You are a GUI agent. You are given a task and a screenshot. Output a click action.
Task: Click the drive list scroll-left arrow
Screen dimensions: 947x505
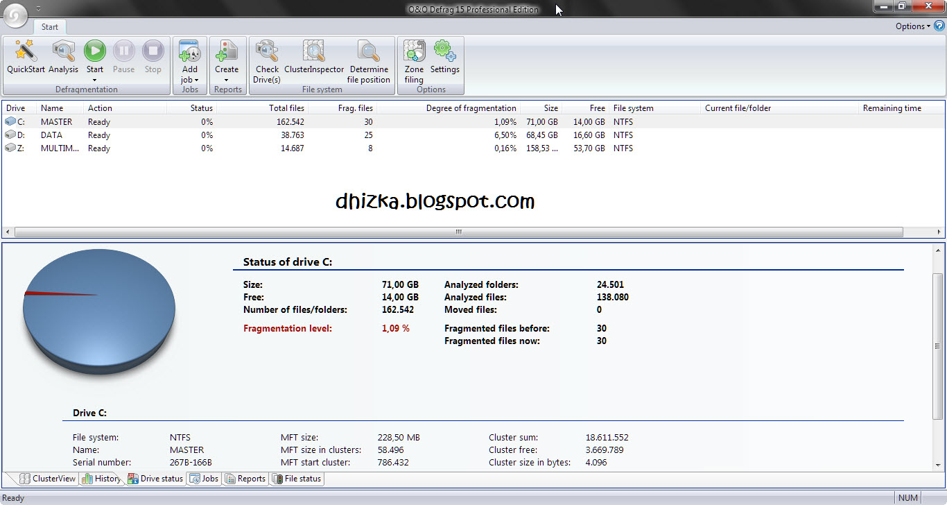coord(8,232)
